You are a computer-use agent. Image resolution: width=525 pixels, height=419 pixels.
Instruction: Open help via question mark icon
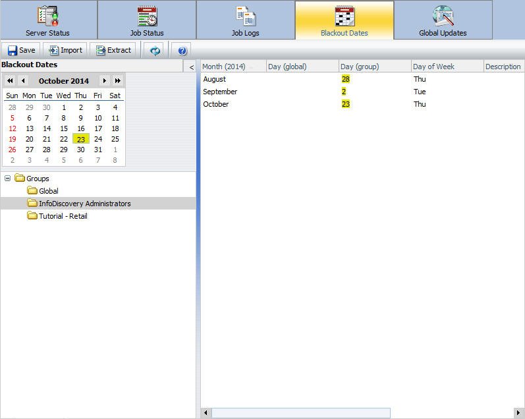[182, 51]
